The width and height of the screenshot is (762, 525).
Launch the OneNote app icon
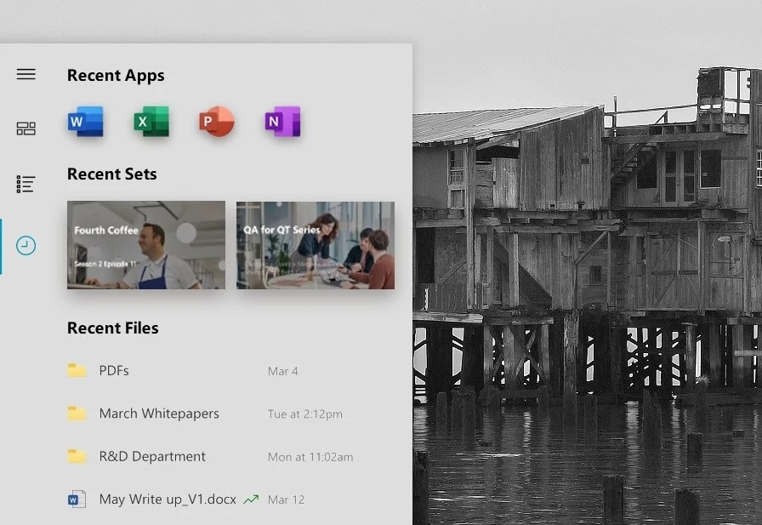283,122
